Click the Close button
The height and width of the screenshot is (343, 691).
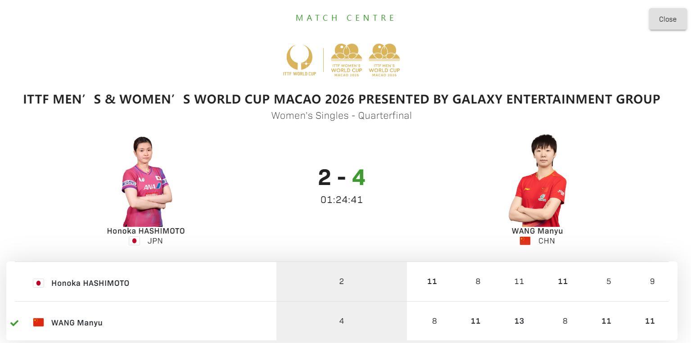point(667,19)
